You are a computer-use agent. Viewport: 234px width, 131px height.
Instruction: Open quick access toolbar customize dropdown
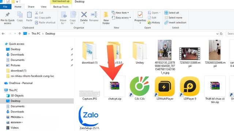17,2
